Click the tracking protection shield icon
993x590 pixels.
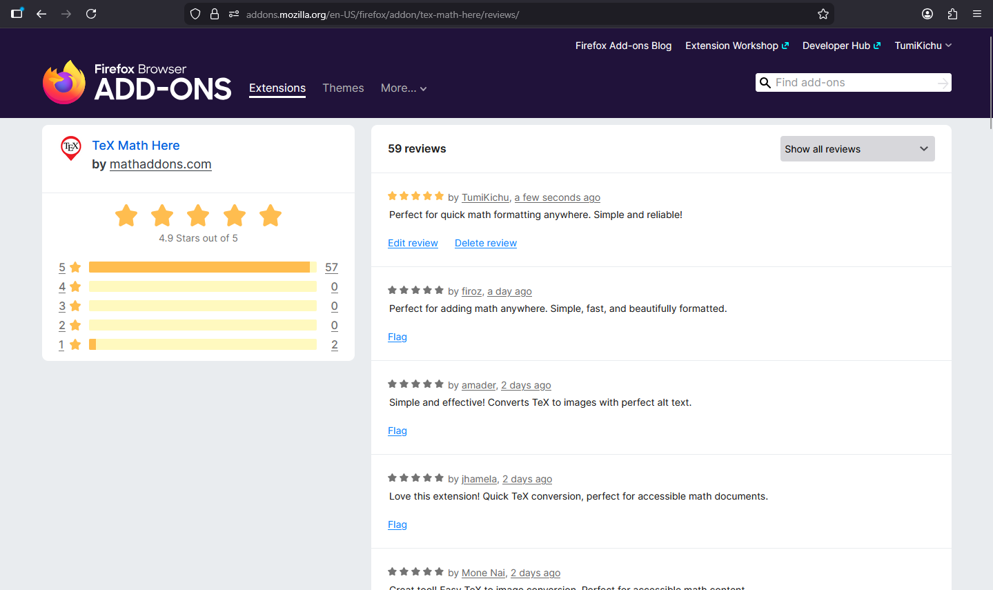coord(195,14)
